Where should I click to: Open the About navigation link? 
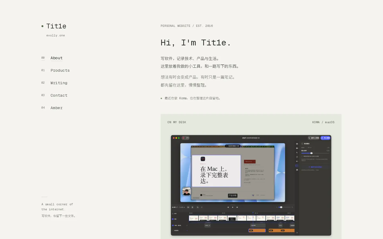coord(56,58)
